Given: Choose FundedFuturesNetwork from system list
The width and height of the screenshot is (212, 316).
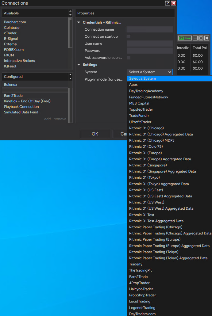Looking at the screenshot, I should [x=149, y=97].
